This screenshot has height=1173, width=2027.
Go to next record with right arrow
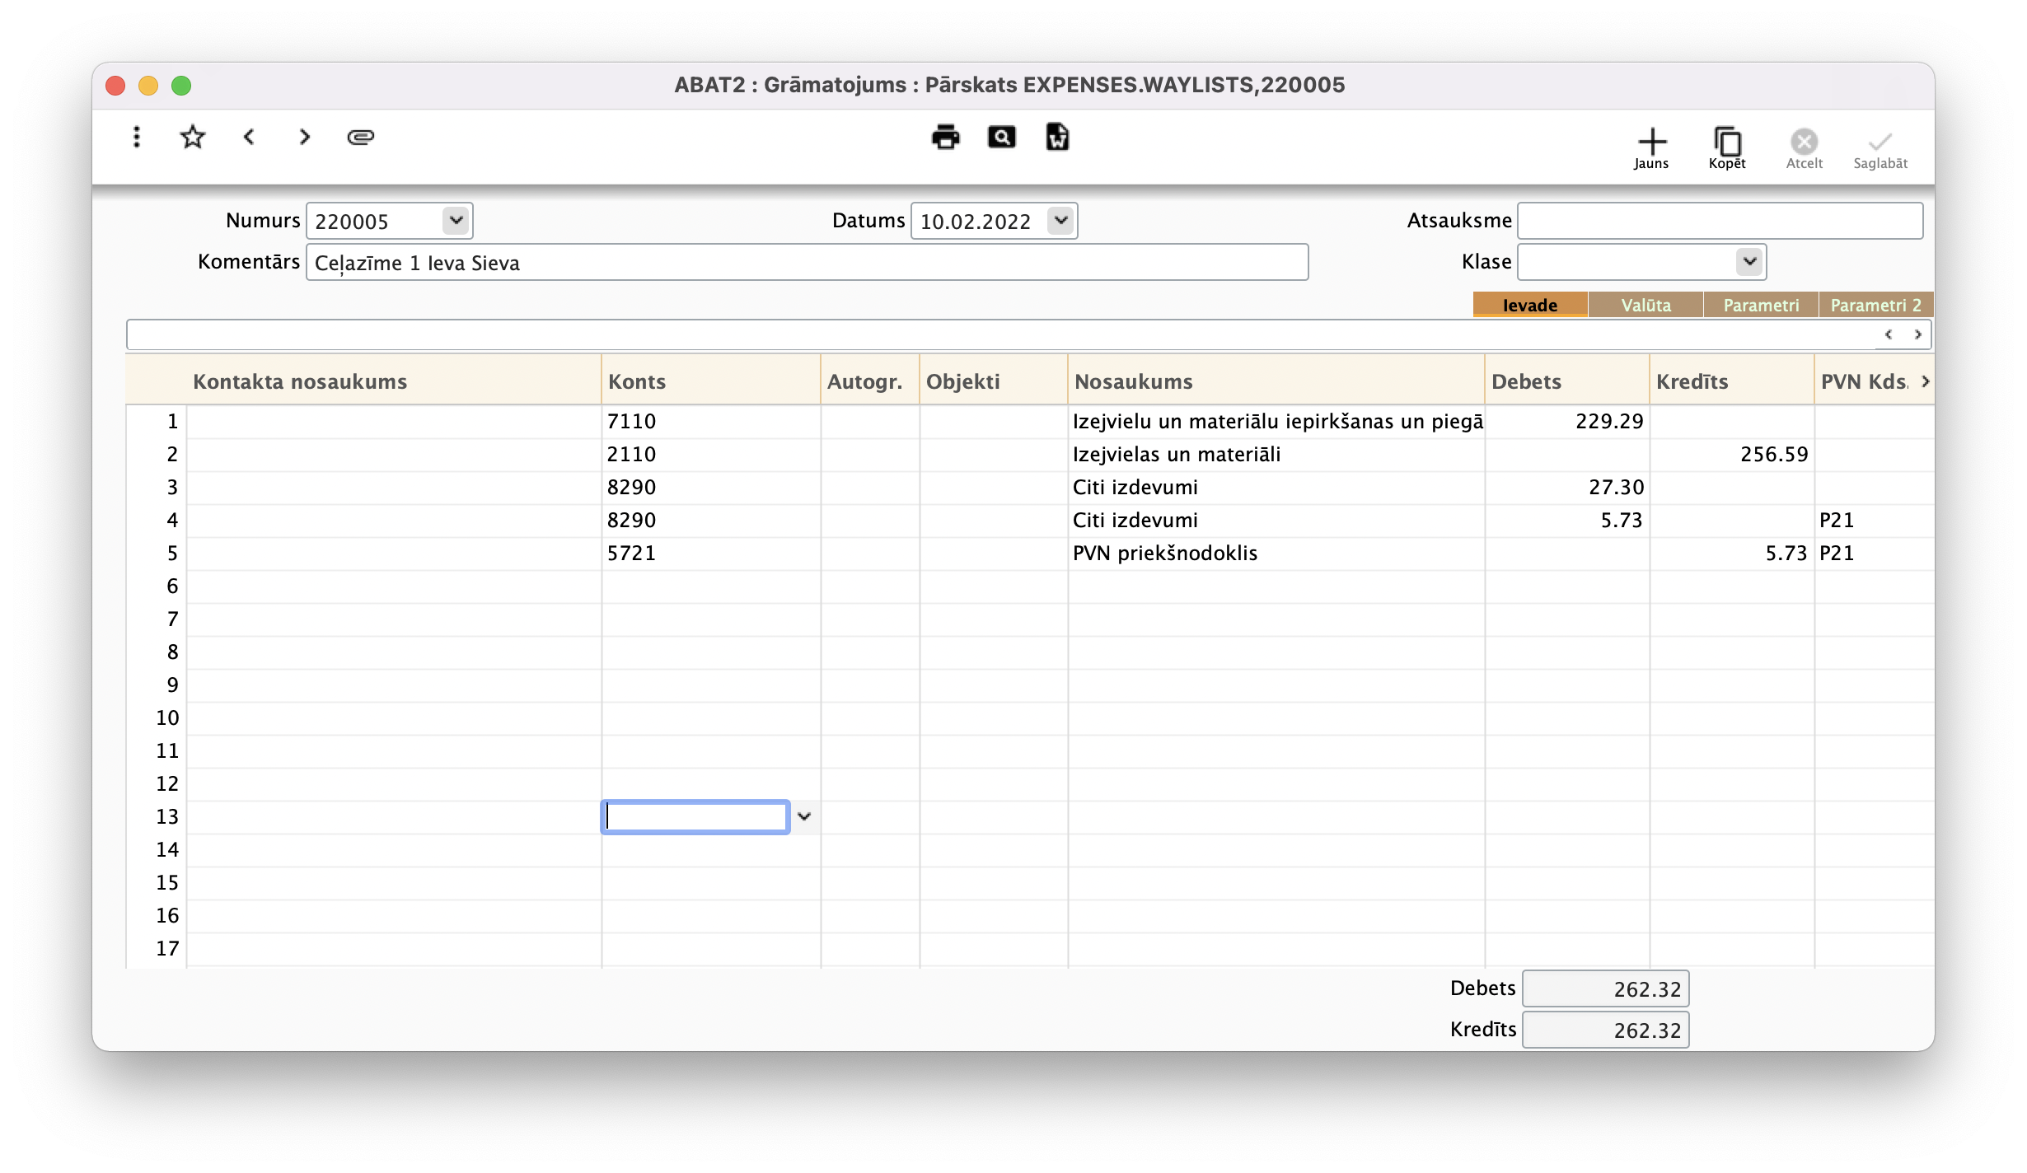point(305,137)
